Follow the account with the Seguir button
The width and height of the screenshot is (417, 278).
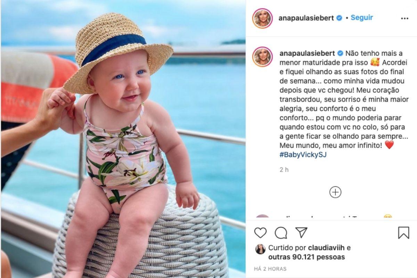coord(362,17)
